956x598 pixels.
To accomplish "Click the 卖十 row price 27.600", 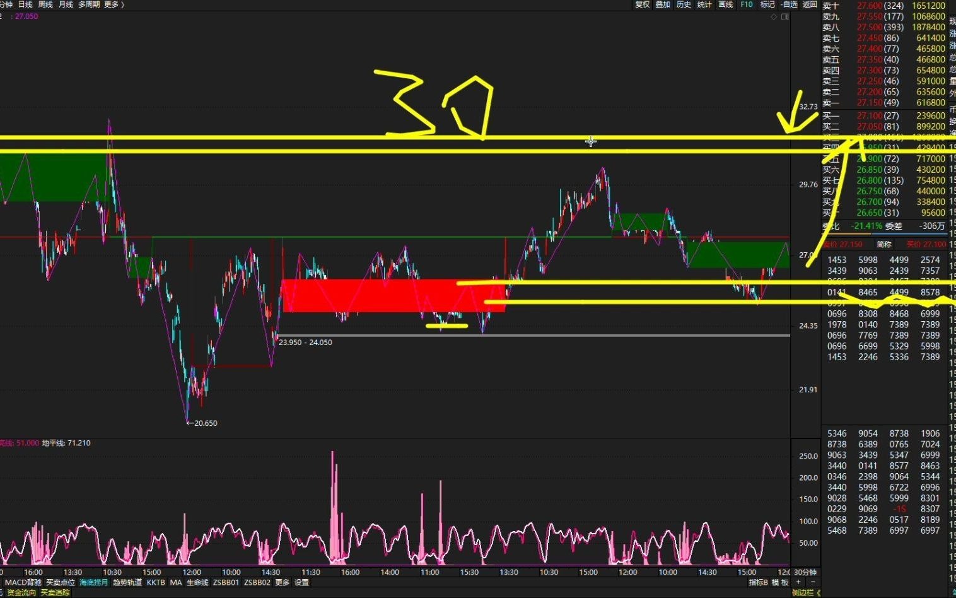I will (870, 6).
